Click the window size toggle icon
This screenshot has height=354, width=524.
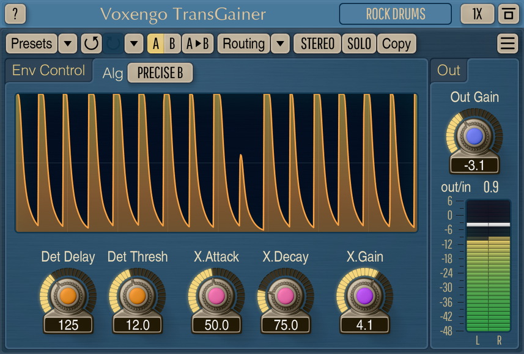click(x=508, y=14)
